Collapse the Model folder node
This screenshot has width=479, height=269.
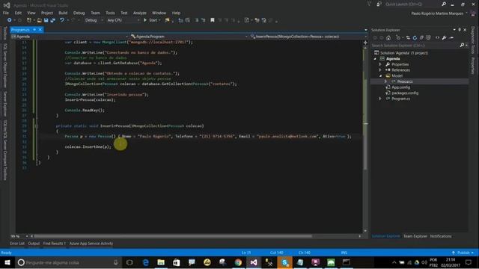point(380,75)
